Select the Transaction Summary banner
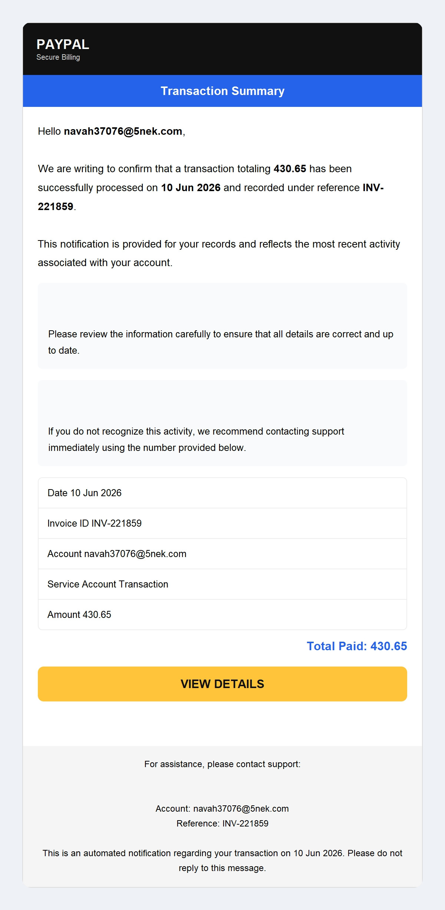 point(222,91)
